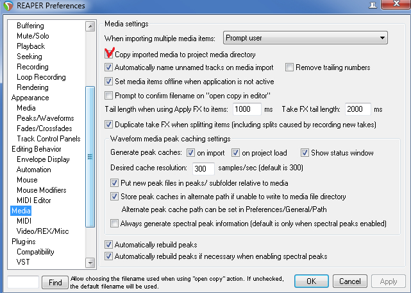Open the Video/REX/Misc preferences page
The width and height of the screenshot is (411, 293).
click(x=43, y=231)
